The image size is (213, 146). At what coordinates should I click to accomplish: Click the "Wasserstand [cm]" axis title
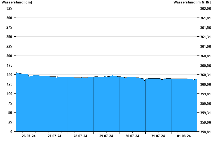pyautogui.click(x=17, y=2)
